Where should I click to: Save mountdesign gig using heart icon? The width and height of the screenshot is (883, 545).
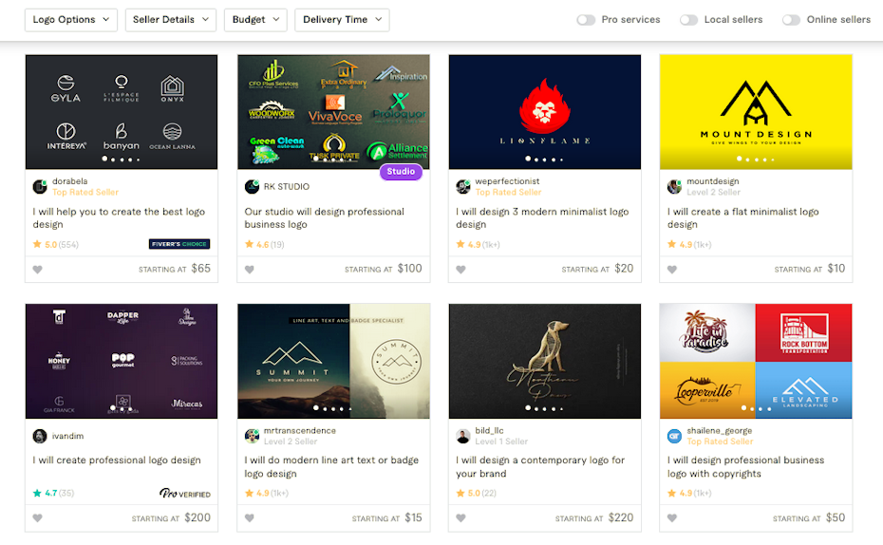[x=672, y=270]
